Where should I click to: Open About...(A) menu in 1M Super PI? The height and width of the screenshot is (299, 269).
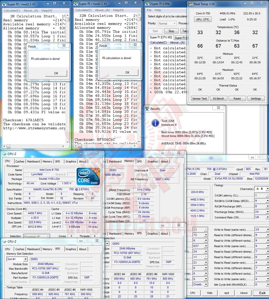(x=31, y=11)
